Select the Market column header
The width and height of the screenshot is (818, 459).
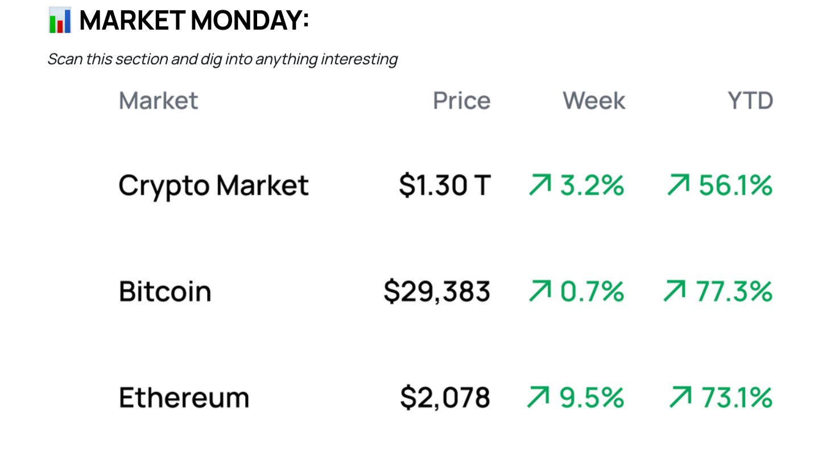click(158, 101)
